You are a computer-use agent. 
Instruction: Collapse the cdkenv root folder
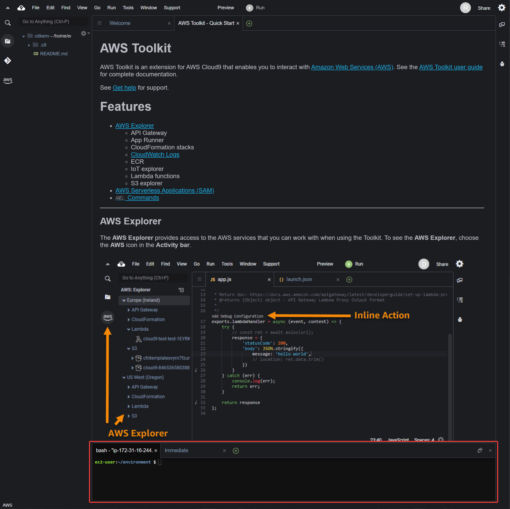23,36
